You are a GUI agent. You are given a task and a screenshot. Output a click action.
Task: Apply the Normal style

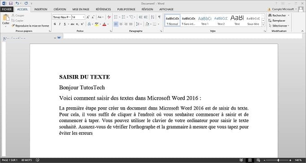click(172, 21)
